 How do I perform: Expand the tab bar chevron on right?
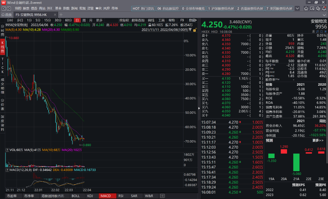[324, 15]
